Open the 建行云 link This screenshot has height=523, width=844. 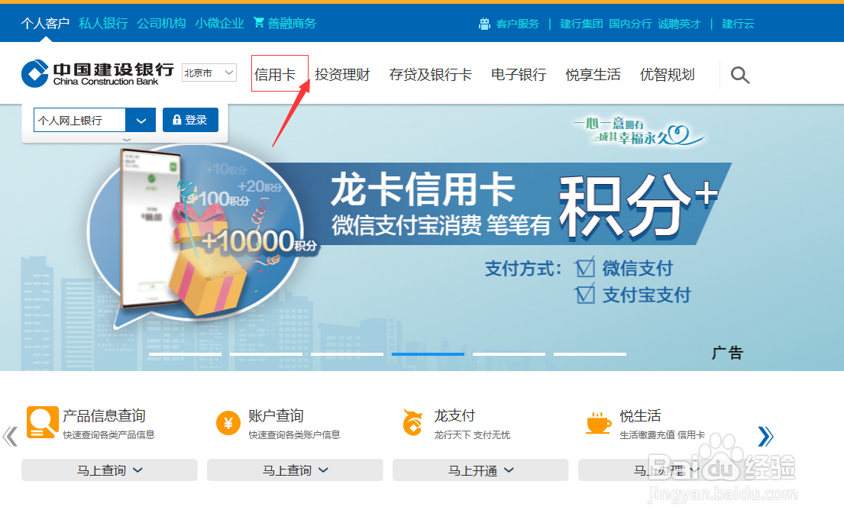[x=738, y=24]
